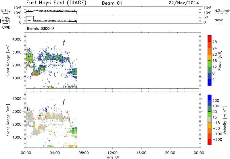Click the '200' label on Velocity colorbar

point(216,100)
